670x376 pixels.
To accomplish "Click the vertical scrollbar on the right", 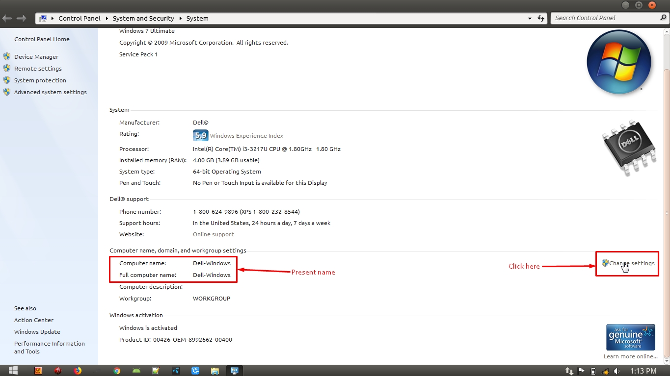I will pos(666,147).
